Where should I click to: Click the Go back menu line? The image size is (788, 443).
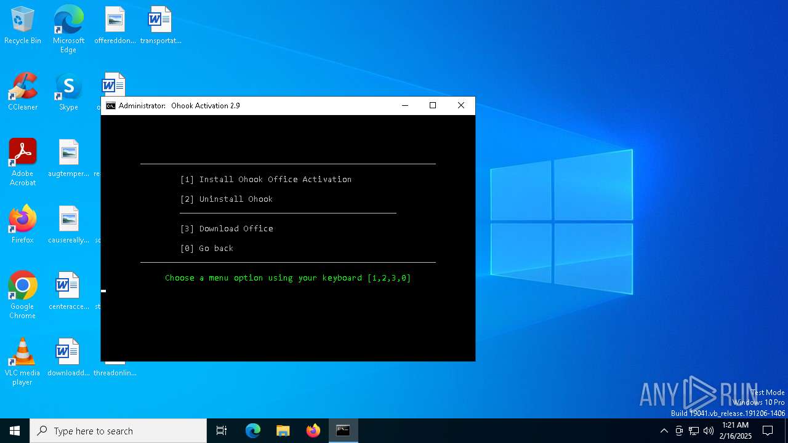(206, 248)
